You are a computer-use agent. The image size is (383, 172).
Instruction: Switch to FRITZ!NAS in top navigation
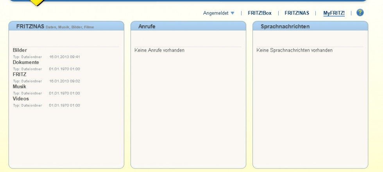pyautogui.click(x=297, y=13)
